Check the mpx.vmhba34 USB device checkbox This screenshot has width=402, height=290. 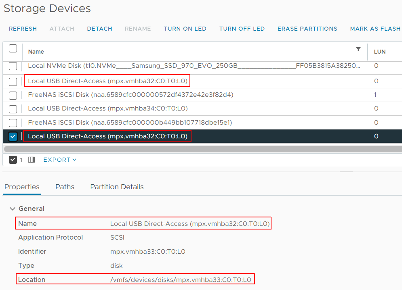13,109
